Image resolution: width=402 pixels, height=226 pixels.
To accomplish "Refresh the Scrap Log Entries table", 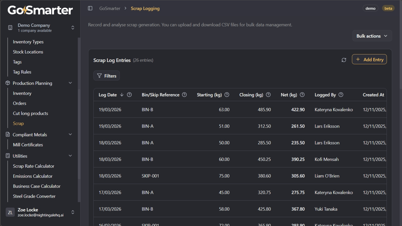I will pyautogui.click(x=344, y=60).
